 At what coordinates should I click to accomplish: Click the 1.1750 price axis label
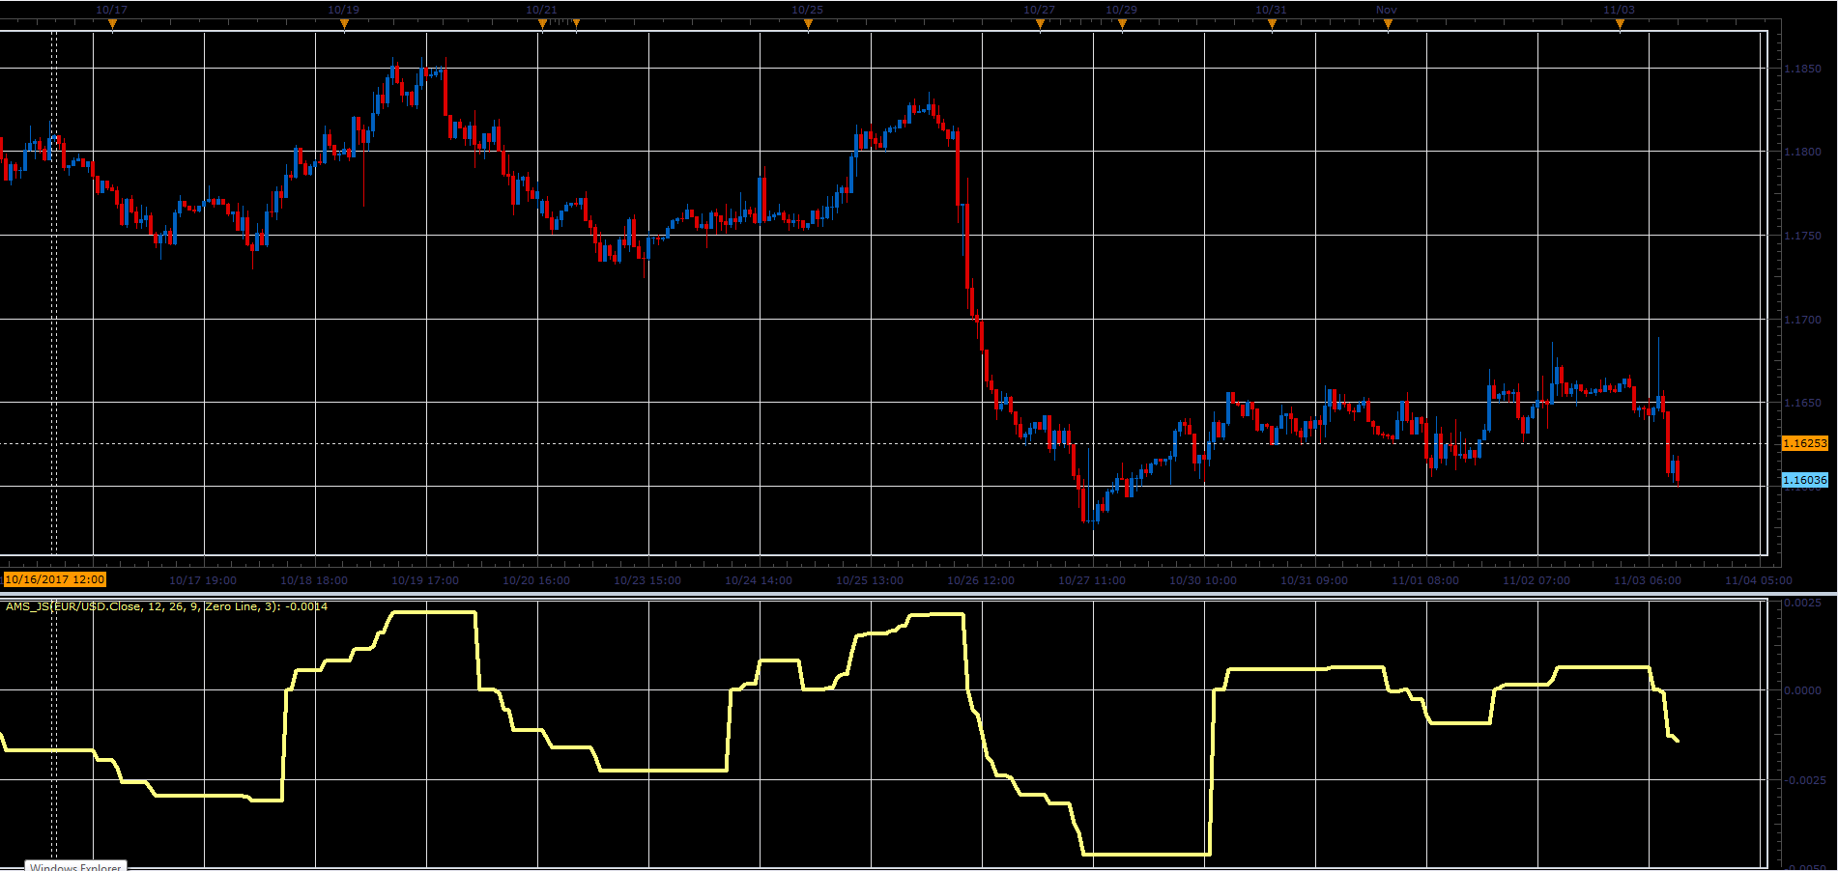1802,236
